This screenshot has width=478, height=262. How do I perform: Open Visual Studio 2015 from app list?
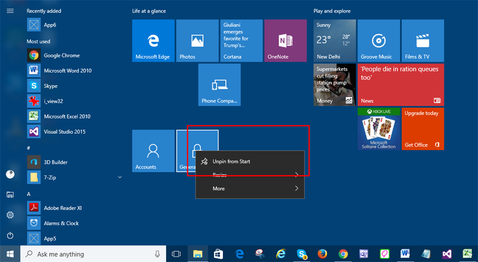[x=64, y=132]
